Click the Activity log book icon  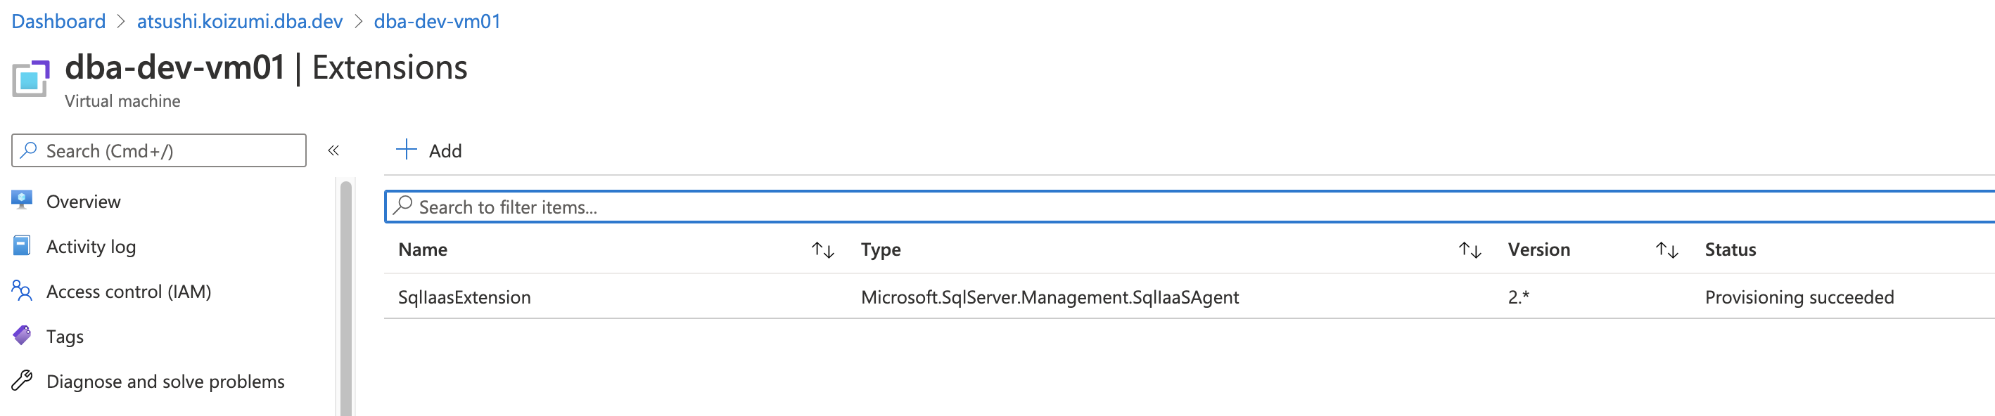click(x=22, y=246)
